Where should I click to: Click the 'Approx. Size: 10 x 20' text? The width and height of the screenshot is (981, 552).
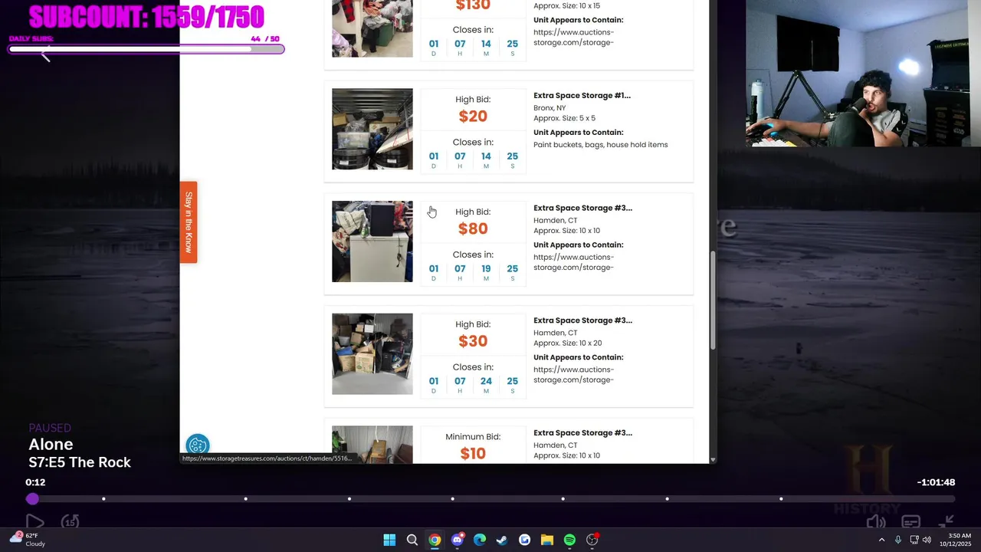567,343
